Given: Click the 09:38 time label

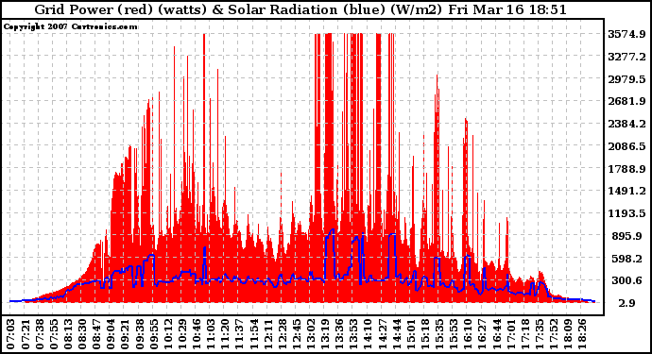Looking at the screenshot, I should coord(139,334).
